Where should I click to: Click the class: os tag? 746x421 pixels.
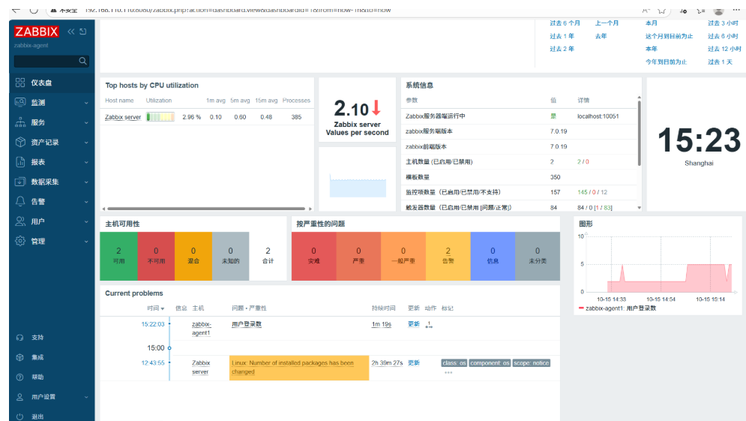pos(454,363)
